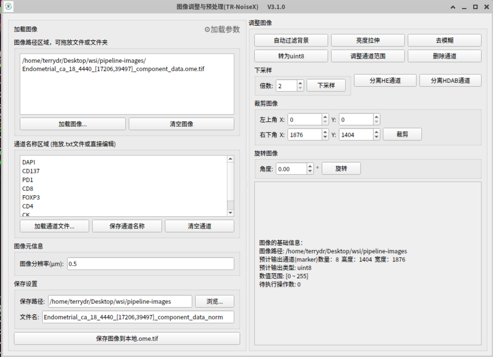Click 角度 field showing 0.00
This screenshot has width=493, height=357.
click(291, 168)
